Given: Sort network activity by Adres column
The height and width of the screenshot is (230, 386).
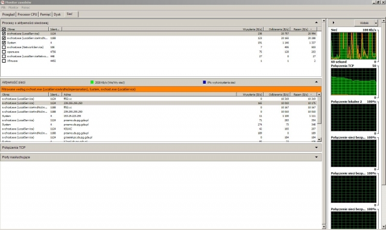Looking at the screenshot, I should 149,95.
